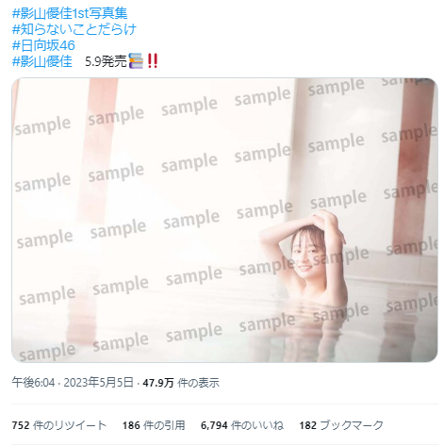This screenshot has height=446, width=444.
Task: Select the short #影山優佳 hashtag
Action: (x=42, y=61)
